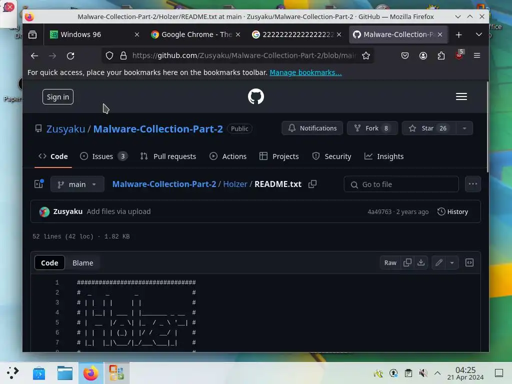Open edit options dropdown beside pencil
The width and height of the screenshot is (512, 384).
pos(452,263)
